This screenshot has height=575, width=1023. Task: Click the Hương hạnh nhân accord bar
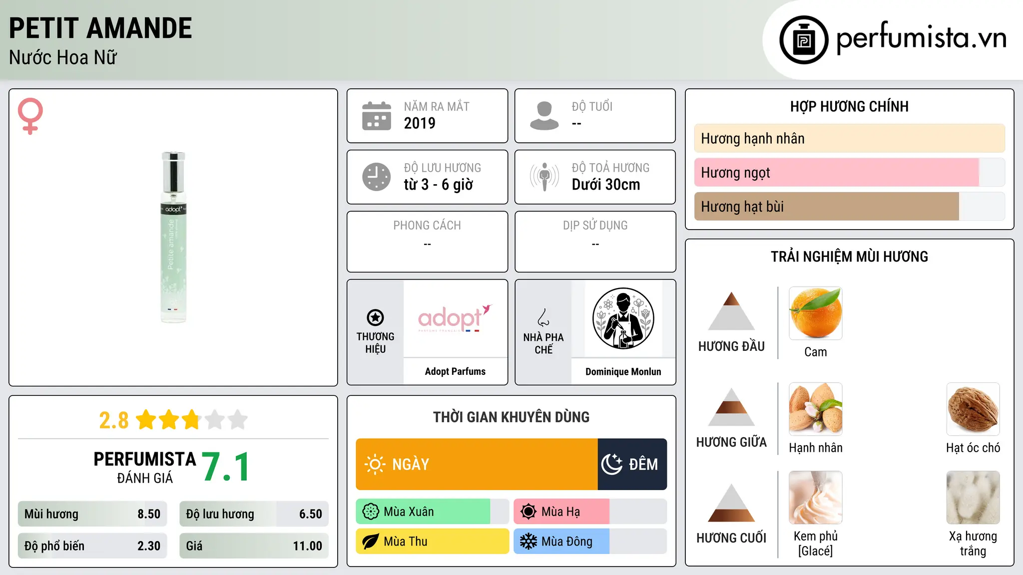click(x=850, y=138)
